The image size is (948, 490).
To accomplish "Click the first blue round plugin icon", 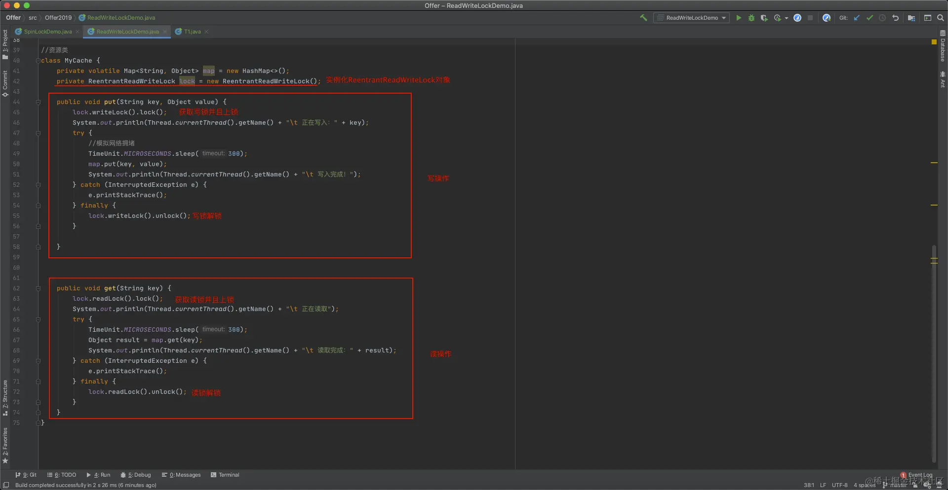I will tap(797, 18).
